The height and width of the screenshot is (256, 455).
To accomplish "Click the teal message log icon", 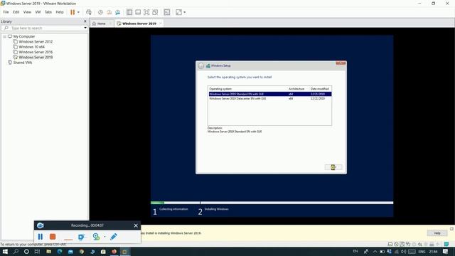I will tap(446, 244).
